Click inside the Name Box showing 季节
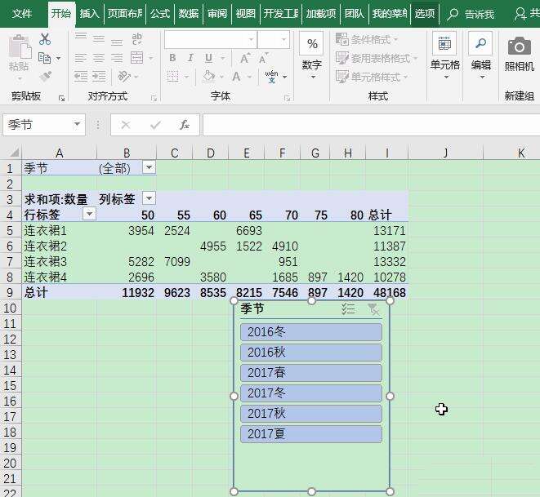 pos(38,125)
